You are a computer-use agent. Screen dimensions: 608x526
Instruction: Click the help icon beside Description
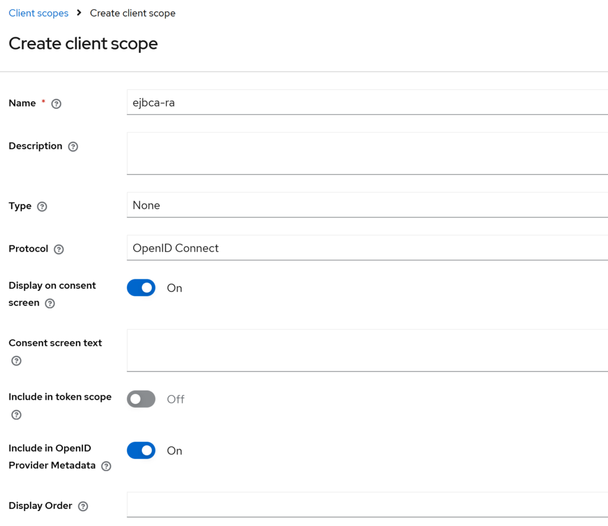[73, 146]
